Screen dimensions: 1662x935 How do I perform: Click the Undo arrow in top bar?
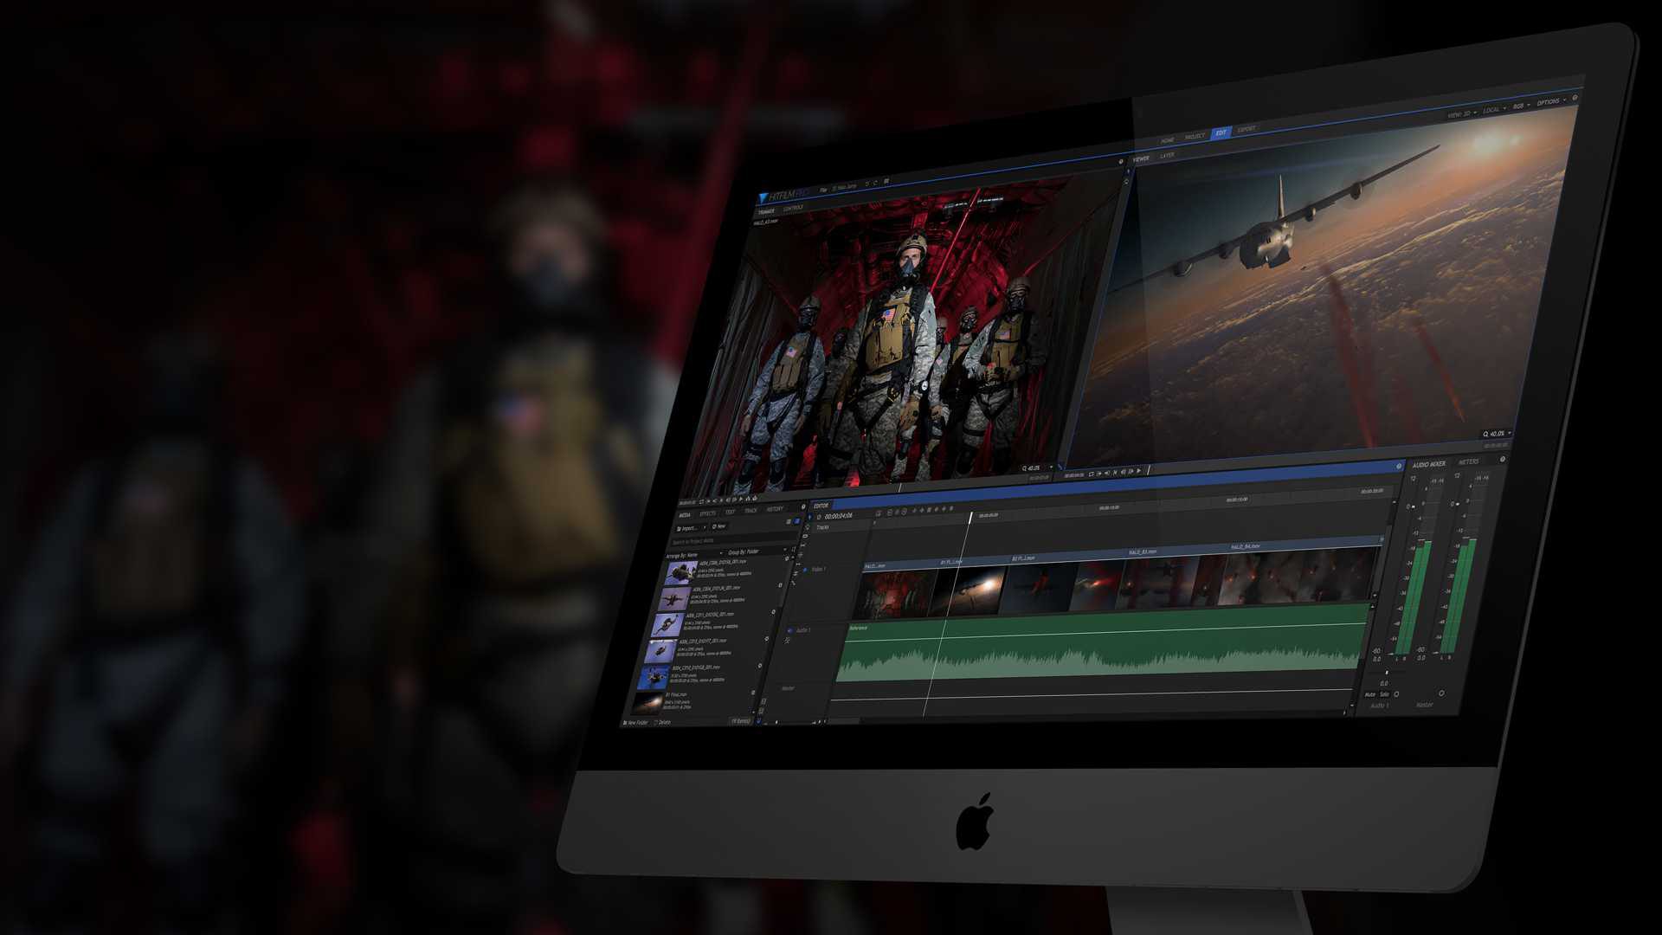(x=867, y=184)
